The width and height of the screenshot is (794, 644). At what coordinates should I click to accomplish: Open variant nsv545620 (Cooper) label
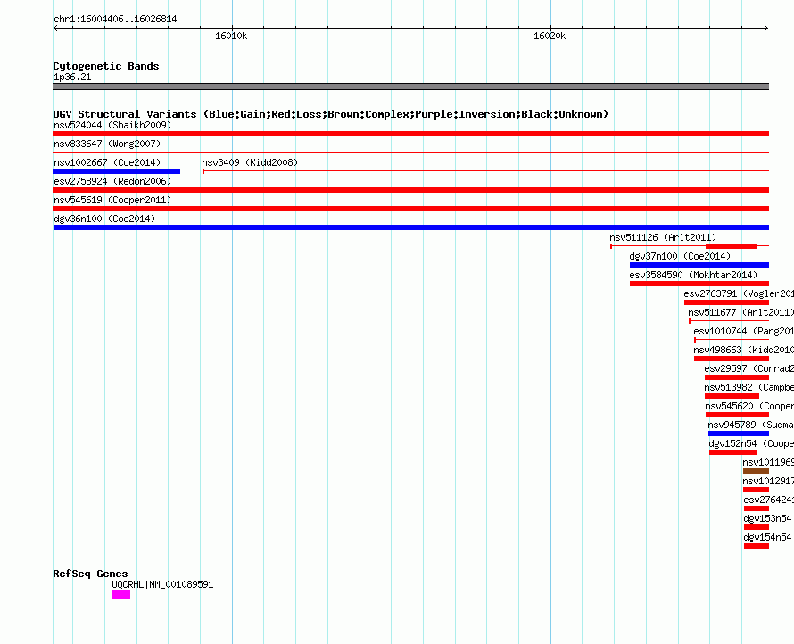pyautogui.click(x=749, y=406)
